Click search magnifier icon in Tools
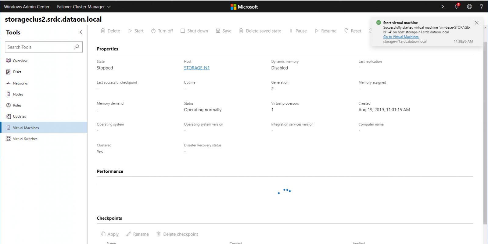Viewport: 488px width, 244px height. point(77,47)
